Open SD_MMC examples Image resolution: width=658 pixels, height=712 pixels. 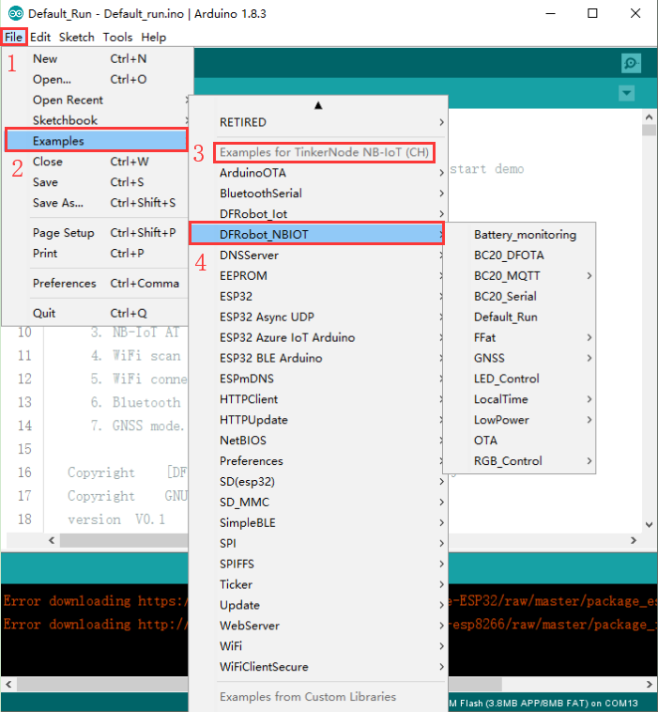318,503
